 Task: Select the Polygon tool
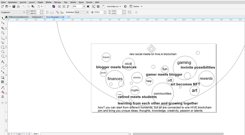click(x=3, y=56)
